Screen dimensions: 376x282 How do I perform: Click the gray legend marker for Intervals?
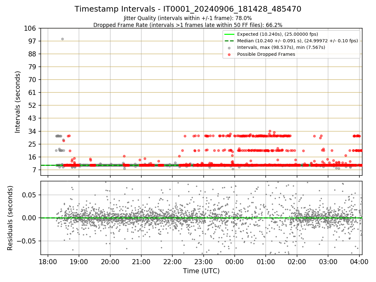(x=229, y=48)
